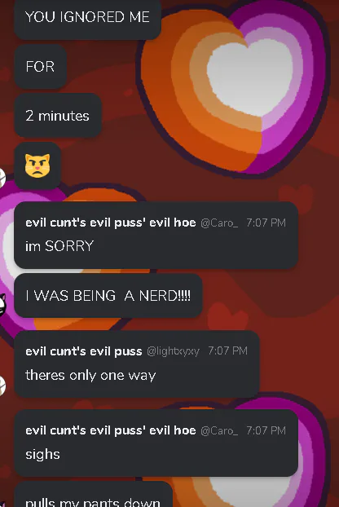Open the @lightxyxy username handle

point(173,351)
